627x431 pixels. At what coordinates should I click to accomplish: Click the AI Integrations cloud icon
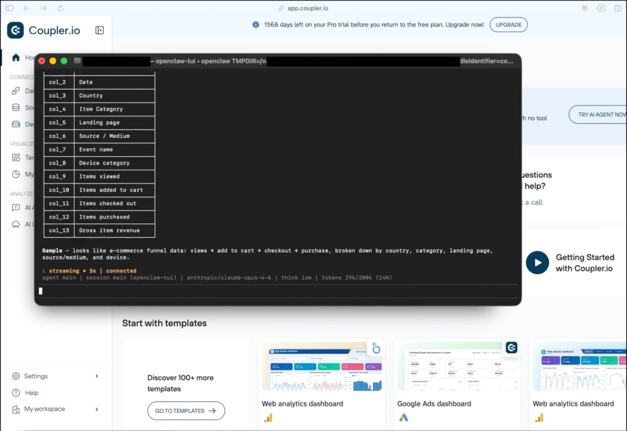click(x=16, y=224)
